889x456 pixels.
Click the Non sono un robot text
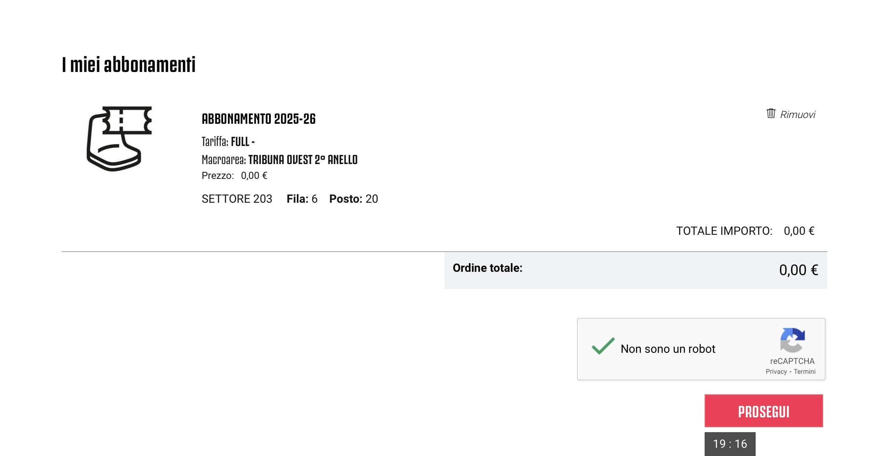(668, 349)
